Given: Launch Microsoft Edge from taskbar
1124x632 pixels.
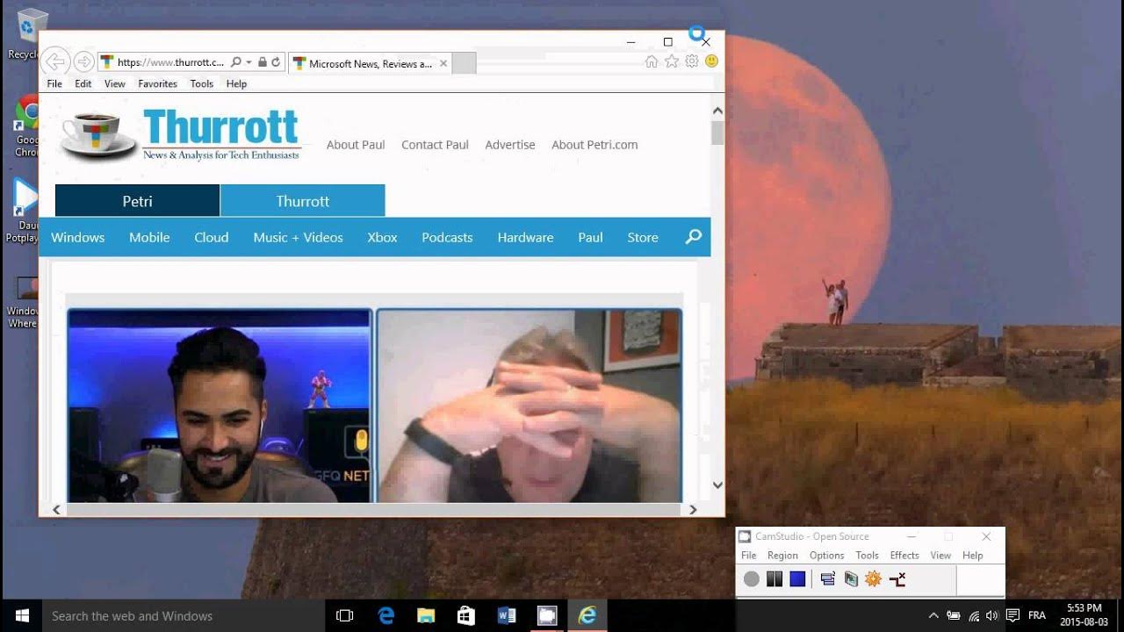Looking at the screenshot, I should tap(386, 616).
